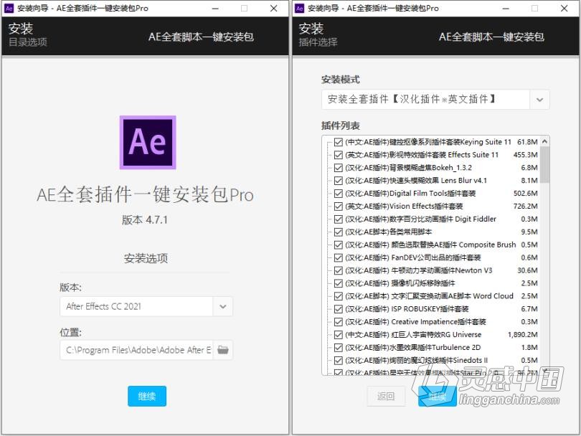Click the 继续 button in left window
The width and height of the screenshot is (581, 436).
click(x=147, y=396)
